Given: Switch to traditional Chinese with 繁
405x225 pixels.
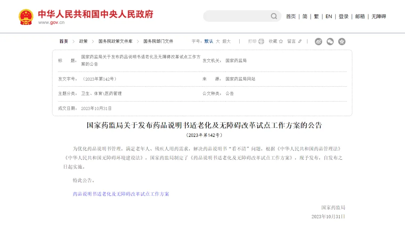Looking at the screenshot, I should [x=316, y=16].
